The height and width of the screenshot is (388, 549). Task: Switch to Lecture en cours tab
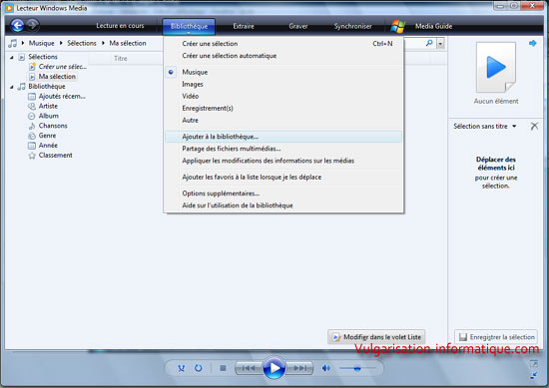[120, 26]
